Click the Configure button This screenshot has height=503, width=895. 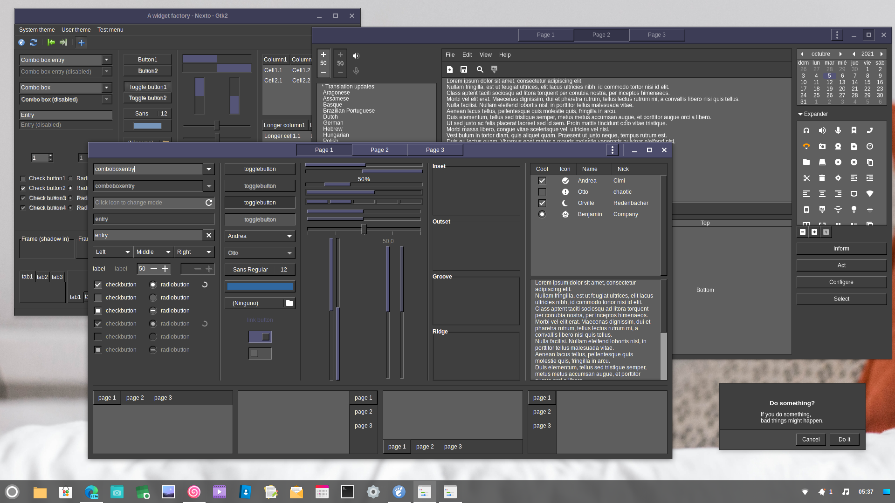click(841, 282)
